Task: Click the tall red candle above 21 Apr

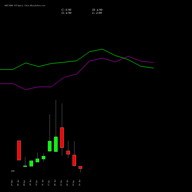Action: (x=62, y=137)
